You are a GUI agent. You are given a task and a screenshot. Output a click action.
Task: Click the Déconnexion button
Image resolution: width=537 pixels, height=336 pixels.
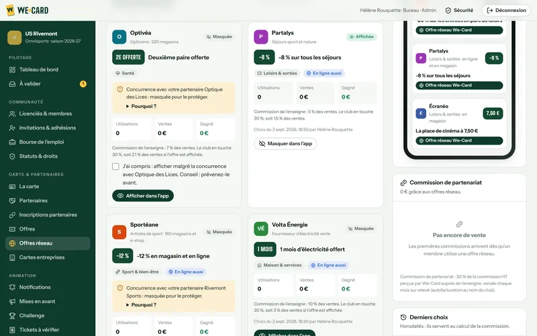pyautogui.click(x=506, y=10)
